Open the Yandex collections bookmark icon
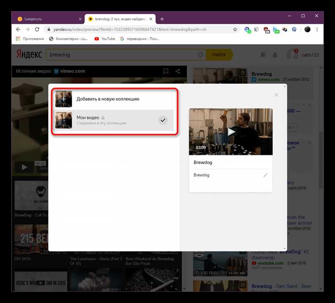The image size is (335, 303). [x=263, y=55]
